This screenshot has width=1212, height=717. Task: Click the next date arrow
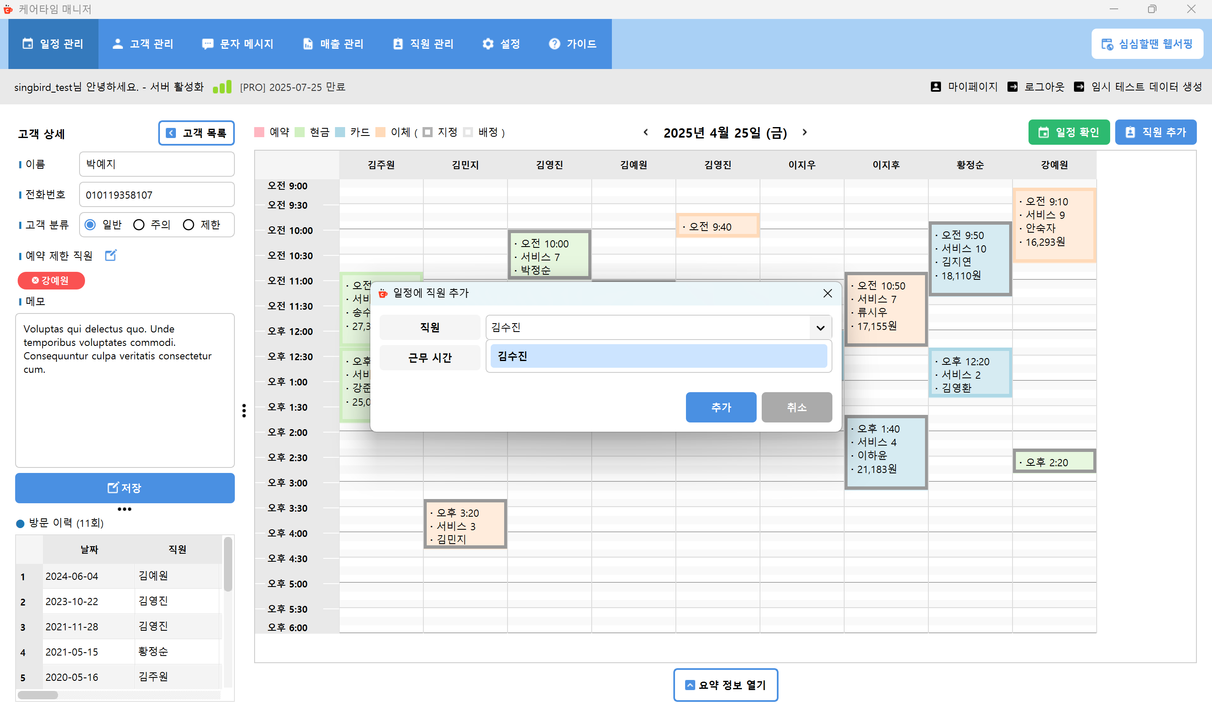(804, 133)
